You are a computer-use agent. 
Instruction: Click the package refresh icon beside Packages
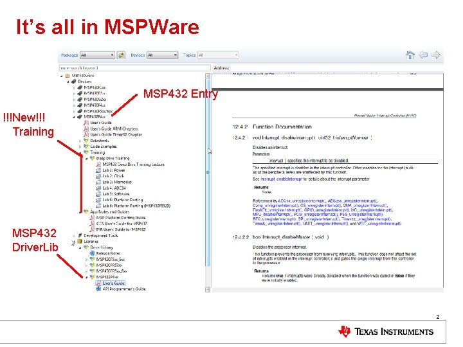tap(121, 55)
